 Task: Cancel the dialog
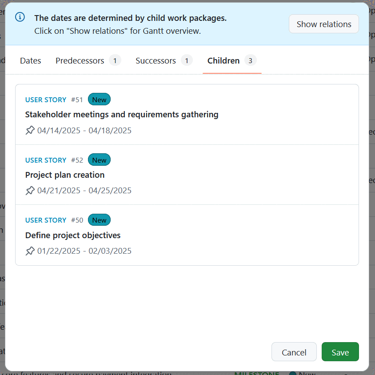point(294,351)
